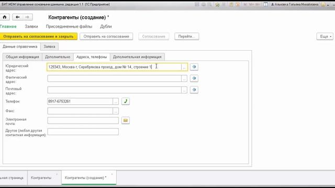
Task: Open Присоединенные файлы section
Action: pyautogui.click(x=69, y=27)
